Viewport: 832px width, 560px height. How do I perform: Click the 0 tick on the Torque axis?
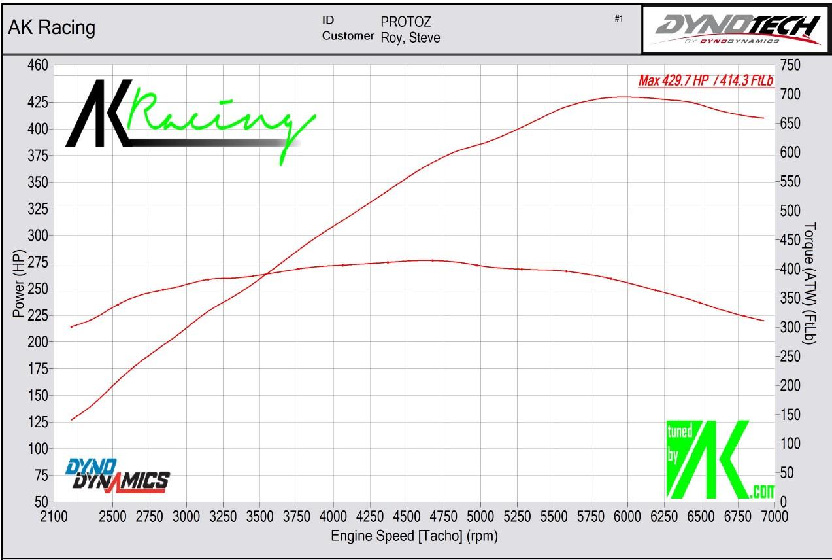[784, 502]
